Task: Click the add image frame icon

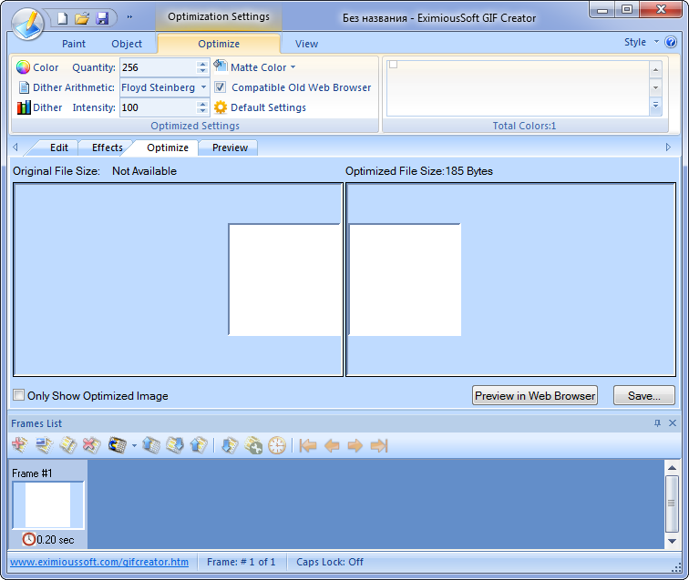Action: click(44, 445)
